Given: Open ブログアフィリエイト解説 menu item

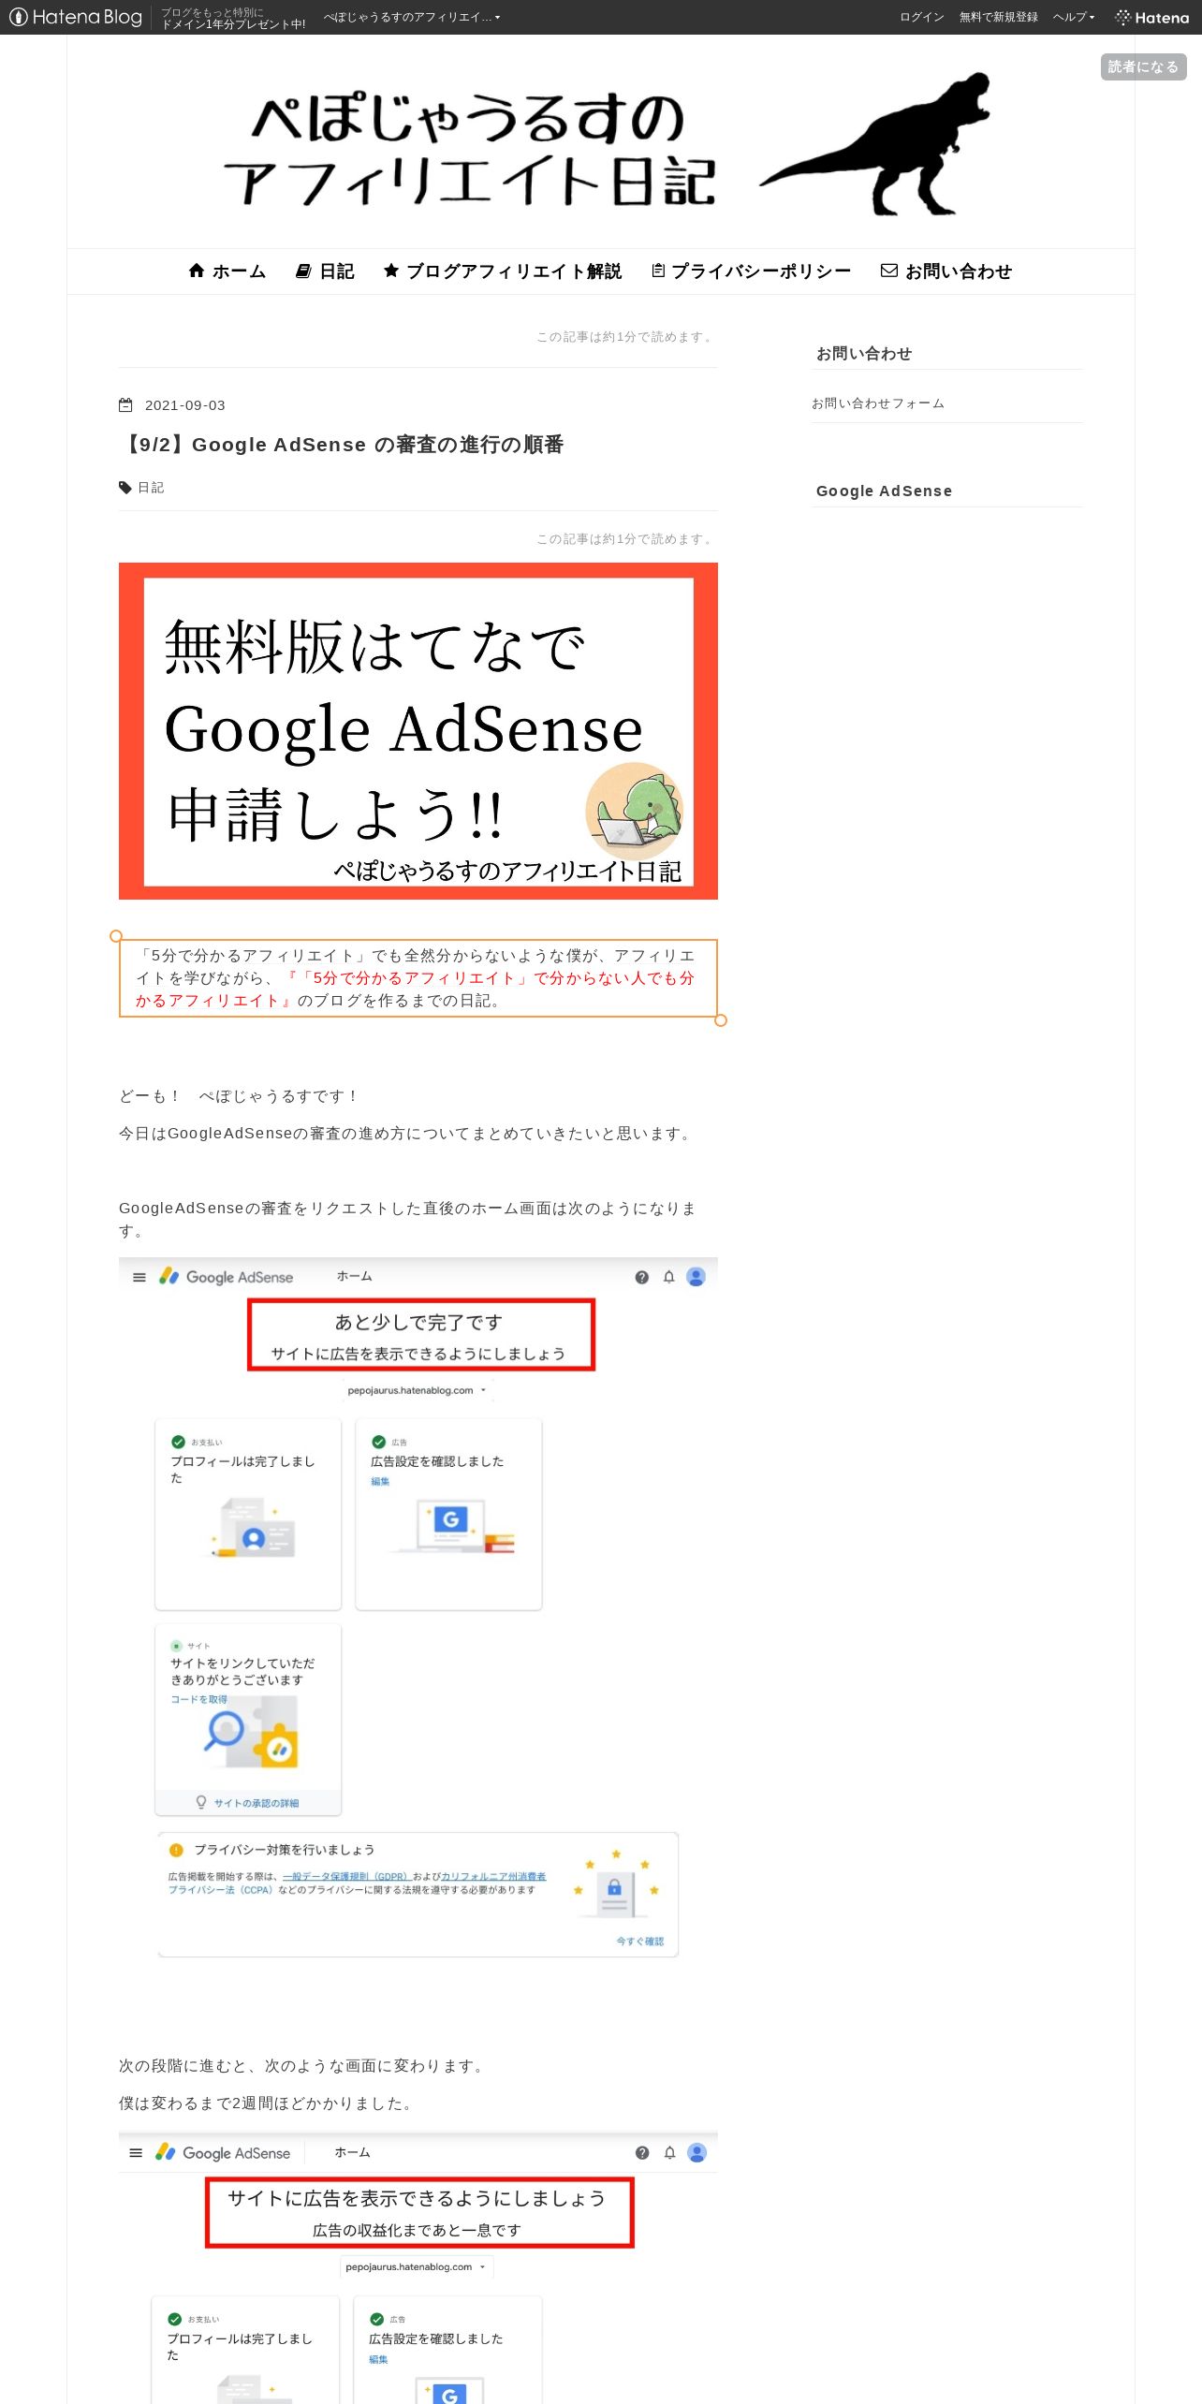Looking at the screenshot, I should click(x=502, y=271).
